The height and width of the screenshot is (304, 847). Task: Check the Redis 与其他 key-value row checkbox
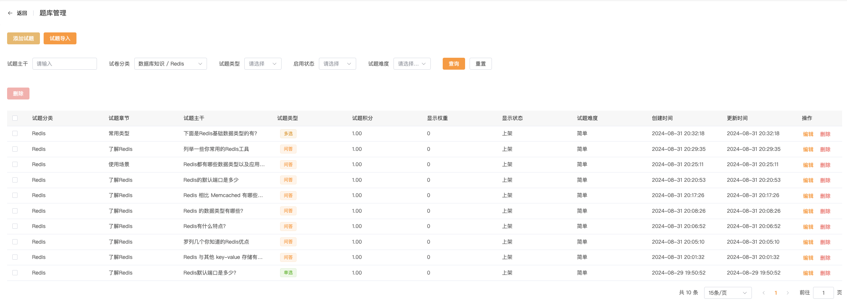15,257
